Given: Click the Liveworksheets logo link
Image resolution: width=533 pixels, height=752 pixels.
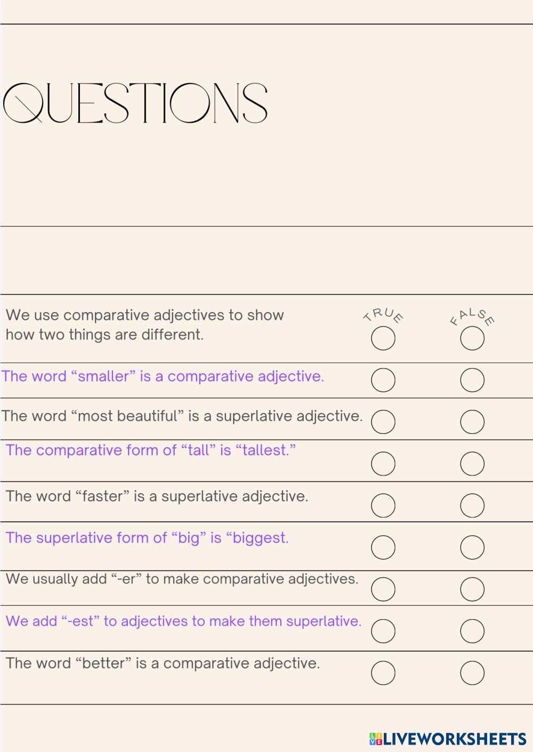Looking at the screenshot, I should [448, 739].
